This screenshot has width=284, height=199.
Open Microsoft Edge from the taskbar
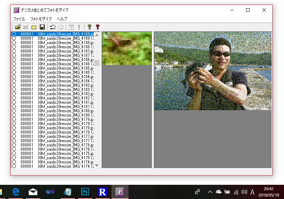click(x=16, y=192)
